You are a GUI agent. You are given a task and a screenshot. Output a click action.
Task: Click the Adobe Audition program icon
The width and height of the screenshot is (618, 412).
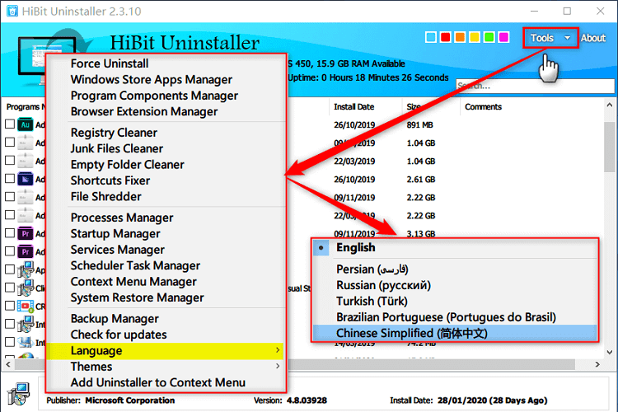(x=26, y=124)
